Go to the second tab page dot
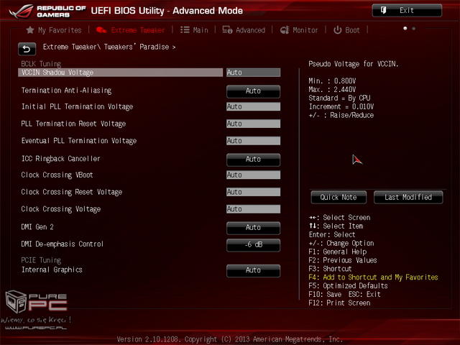460x345 pixels. coord(414,29)
